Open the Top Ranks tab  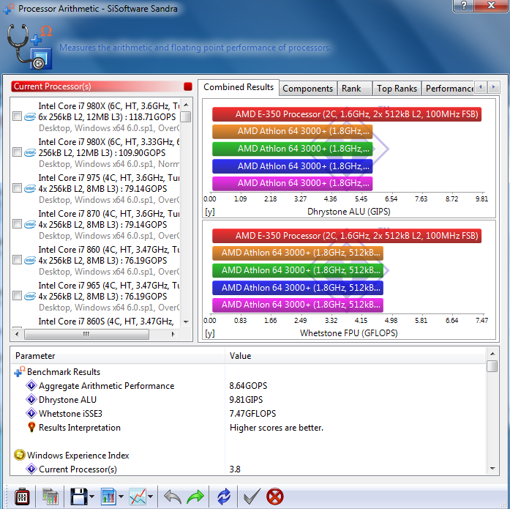point(397,89)
